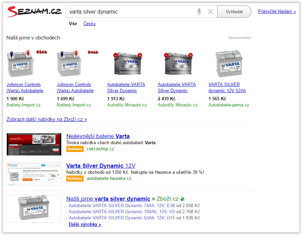Screen dimensions: 302x235
Task: Activate voice search microphone icon
Action: pos(199,12)
